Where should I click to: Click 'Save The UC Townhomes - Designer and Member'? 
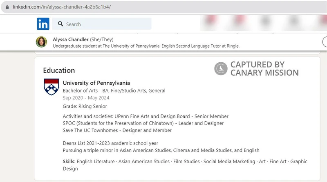pyautogui.click(x=117, y=130)
